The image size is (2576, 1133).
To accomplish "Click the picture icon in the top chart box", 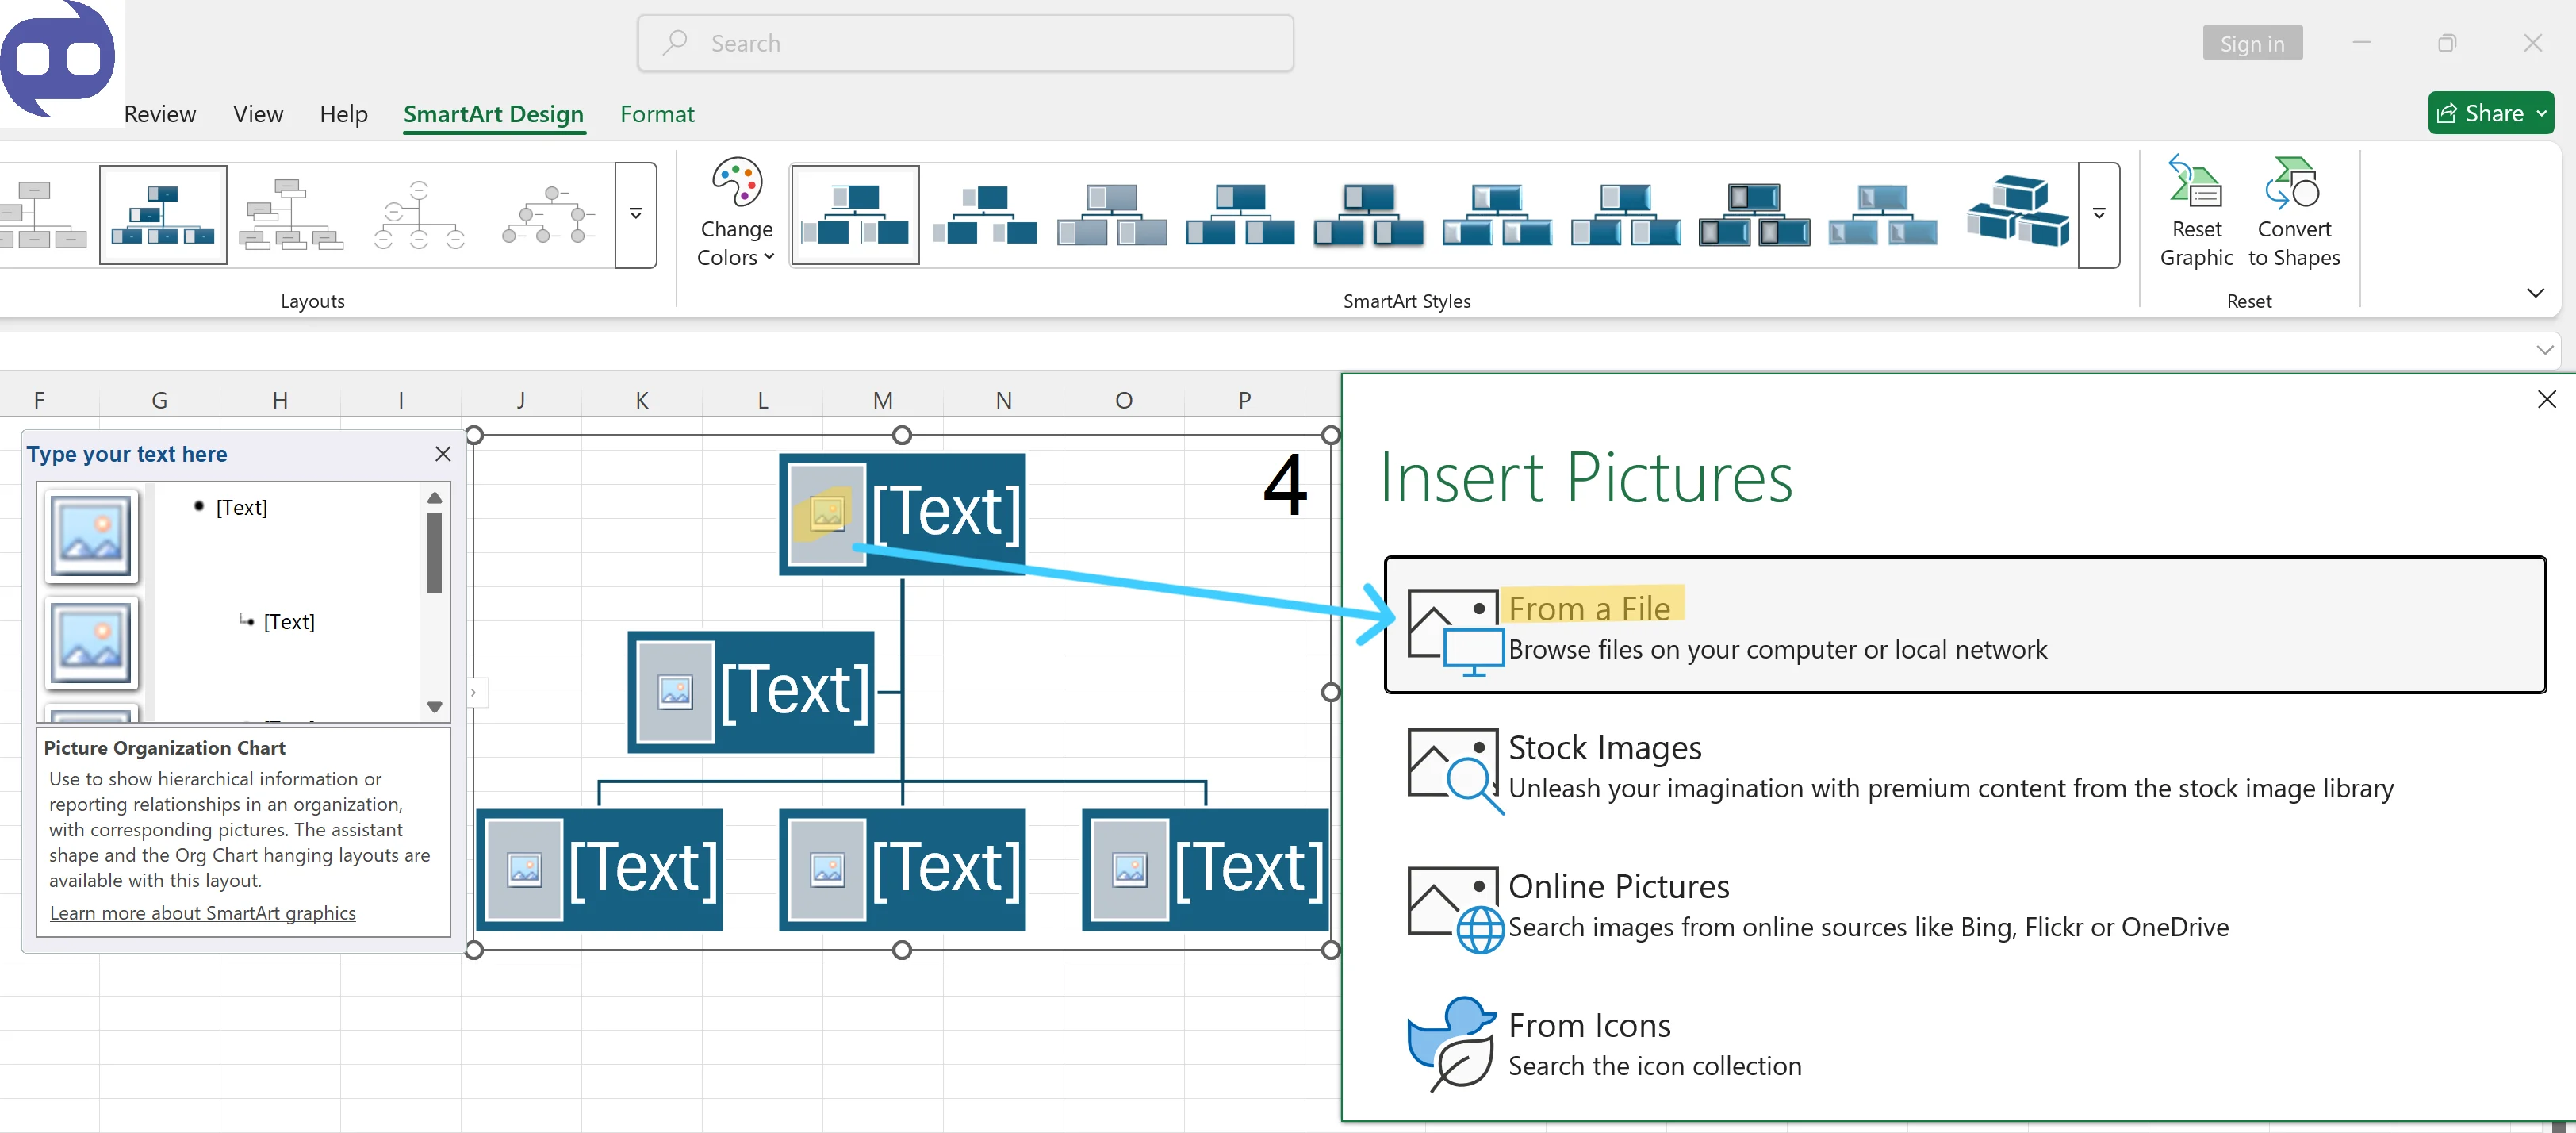I will pyautogui.click(x=827, y=514).
